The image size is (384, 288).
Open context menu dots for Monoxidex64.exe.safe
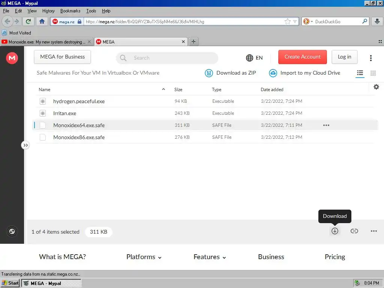point(326,125)
